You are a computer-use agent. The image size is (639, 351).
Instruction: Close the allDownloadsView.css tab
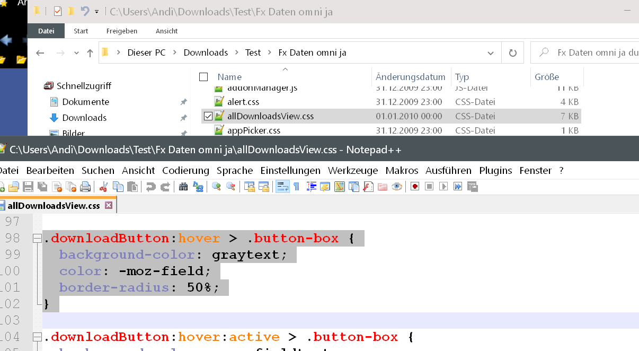click(x=109, y=206)
